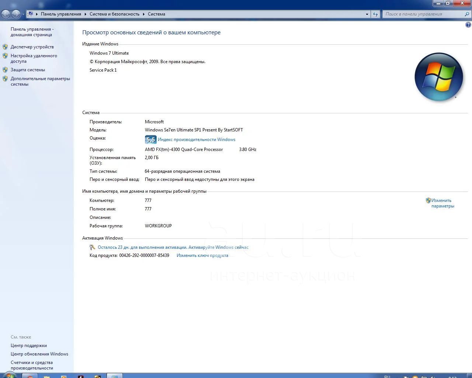
Task: Click product code 00426-292-0000007-85439
Action: tap(144, 255)
